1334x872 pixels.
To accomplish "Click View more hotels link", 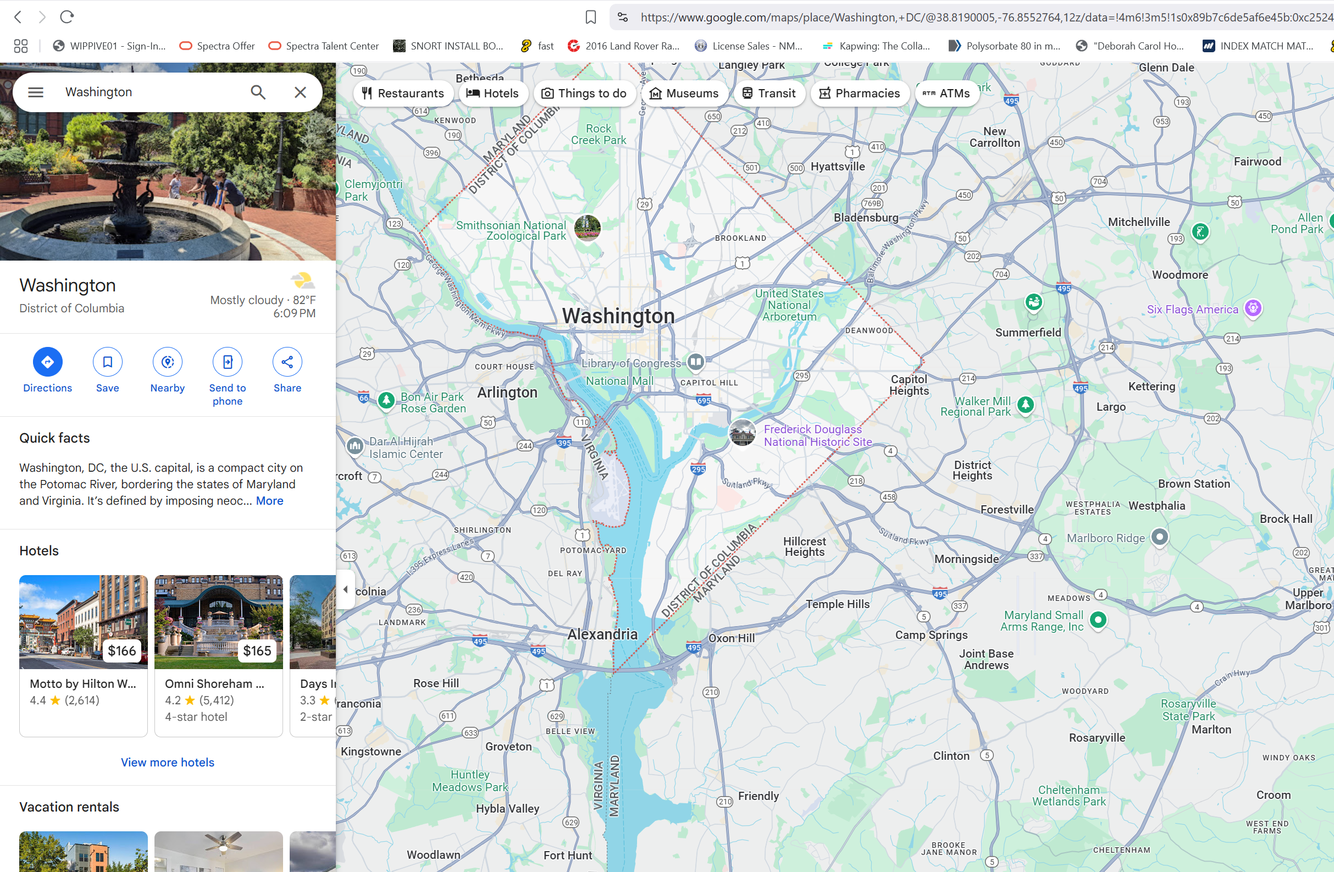I will pos(168,763).
